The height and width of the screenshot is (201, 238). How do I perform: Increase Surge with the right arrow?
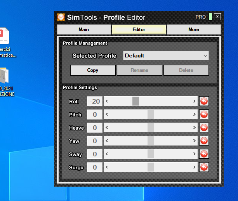coord(194,167)
